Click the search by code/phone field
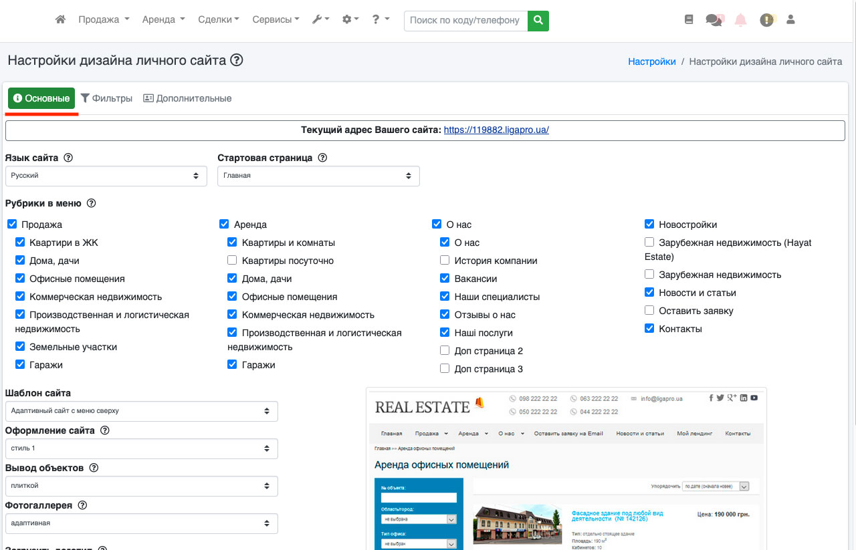 click(x=465, y=21)
